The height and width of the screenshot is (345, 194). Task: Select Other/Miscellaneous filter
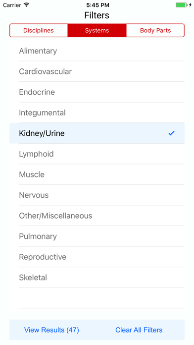coord(97,216)
